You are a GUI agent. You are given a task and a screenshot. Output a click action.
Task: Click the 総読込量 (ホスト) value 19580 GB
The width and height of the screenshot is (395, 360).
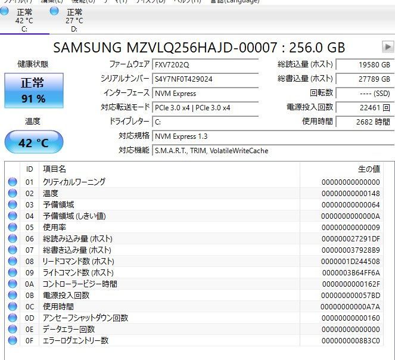(364, 64)
